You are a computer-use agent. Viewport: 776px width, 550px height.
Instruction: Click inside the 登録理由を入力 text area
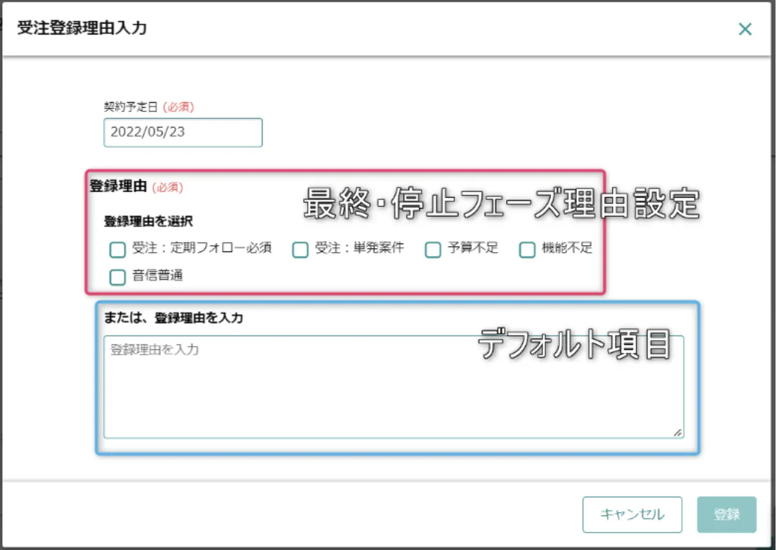coord(393,386)
